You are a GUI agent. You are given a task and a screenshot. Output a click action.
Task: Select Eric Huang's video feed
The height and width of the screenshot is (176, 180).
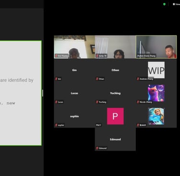tap(74, 47)
